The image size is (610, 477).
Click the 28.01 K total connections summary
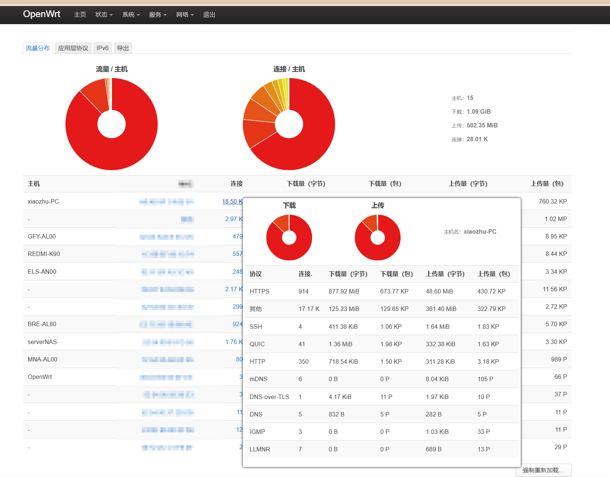[x=477, y=139]
